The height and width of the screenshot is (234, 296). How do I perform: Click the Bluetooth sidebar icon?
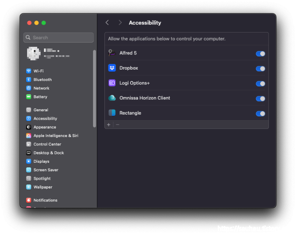pyautogui.click(x=28, y=80)
